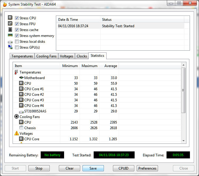The image size is (199, 176).
Task: Click the chip icon of CPU Core voltage row
Action: tap(21, 139)
